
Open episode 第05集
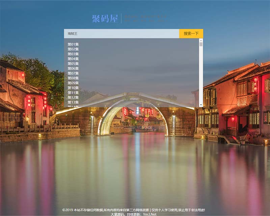coord(73,64)
